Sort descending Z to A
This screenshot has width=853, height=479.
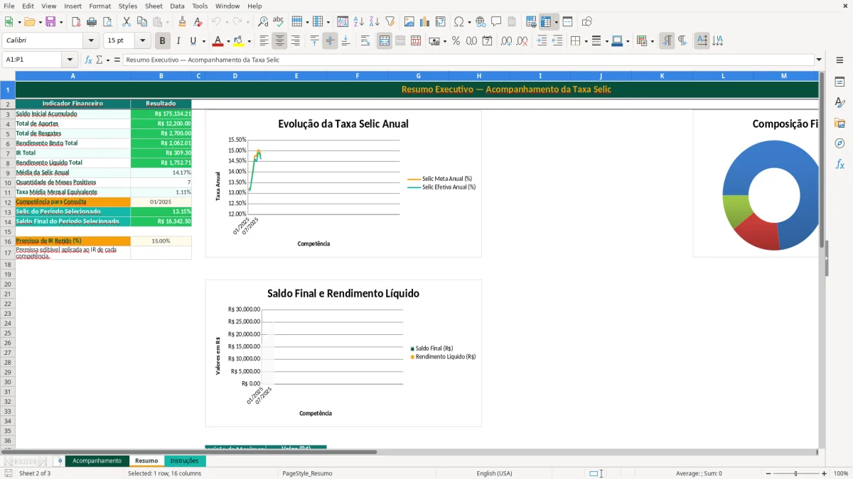tap(375, 22)
